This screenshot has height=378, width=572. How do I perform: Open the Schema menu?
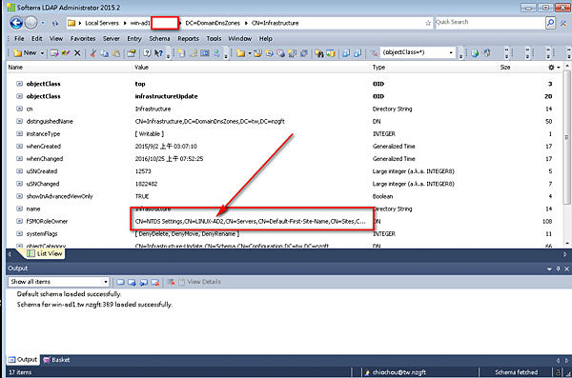pos(159,38)
